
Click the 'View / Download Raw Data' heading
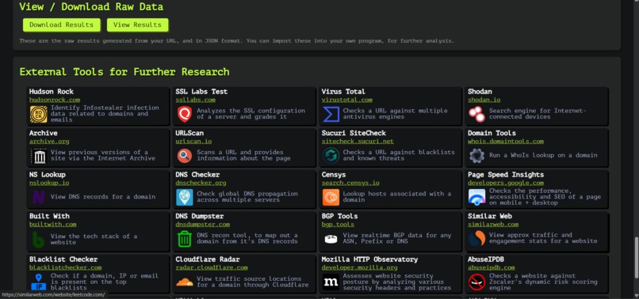click(91, 7)
